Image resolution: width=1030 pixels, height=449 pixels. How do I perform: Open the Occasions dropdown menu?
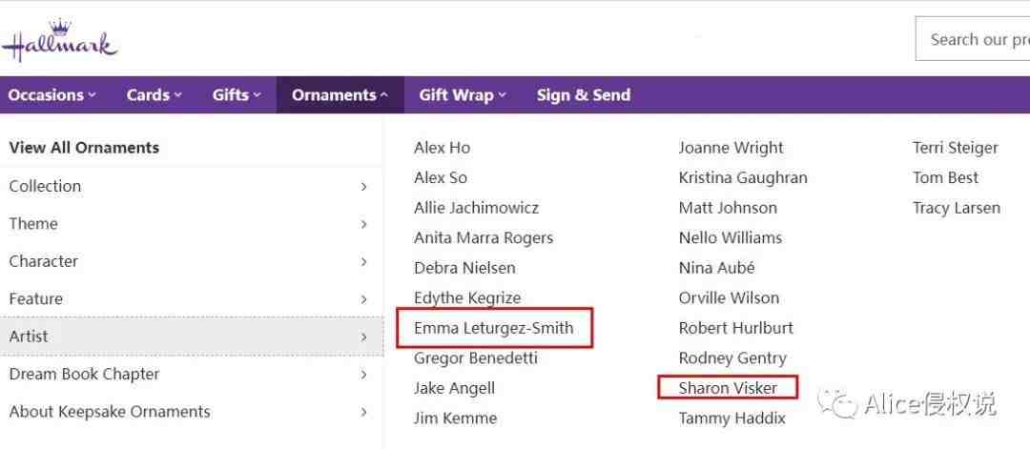point(51,95)
